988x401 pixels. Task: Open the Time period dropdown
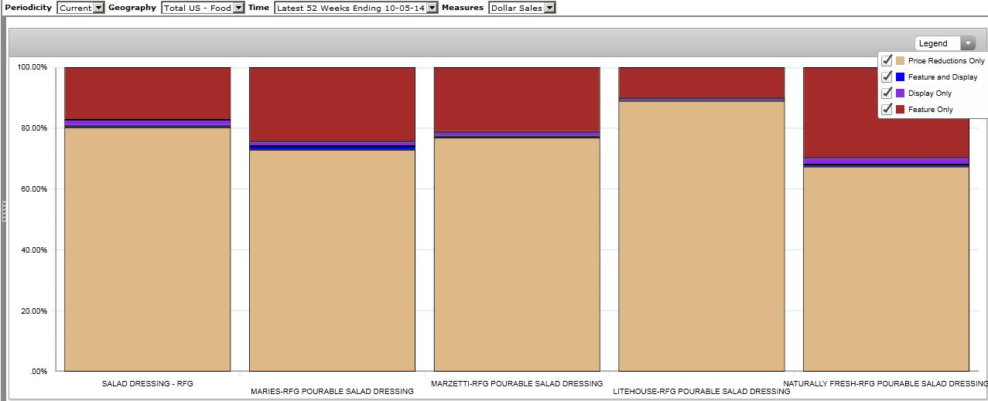432,8
